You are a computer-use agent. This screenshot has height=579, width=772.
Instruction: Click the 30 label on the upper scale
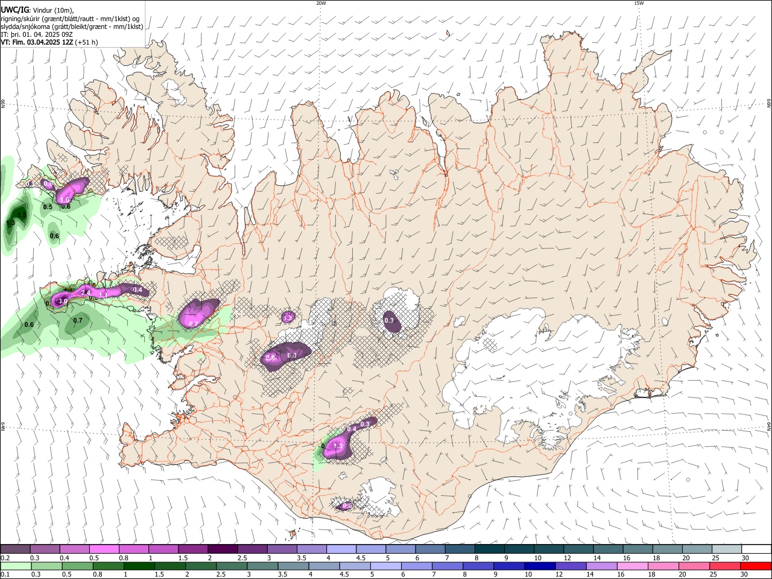[x=745, y=558]
